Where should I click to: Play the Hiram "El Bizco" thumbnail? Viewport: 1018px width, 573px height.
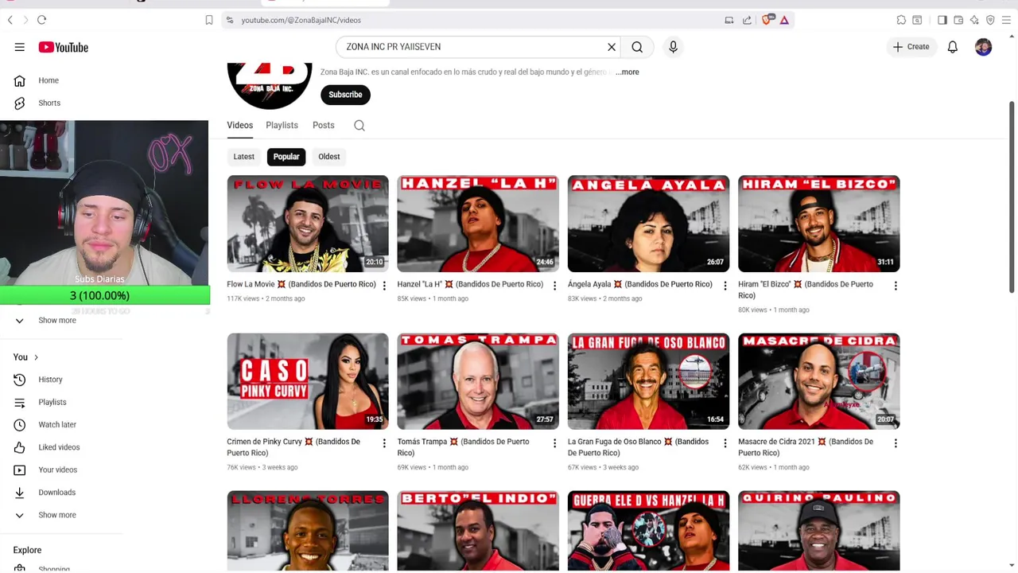pyautogui.click(x=818, y=224)
